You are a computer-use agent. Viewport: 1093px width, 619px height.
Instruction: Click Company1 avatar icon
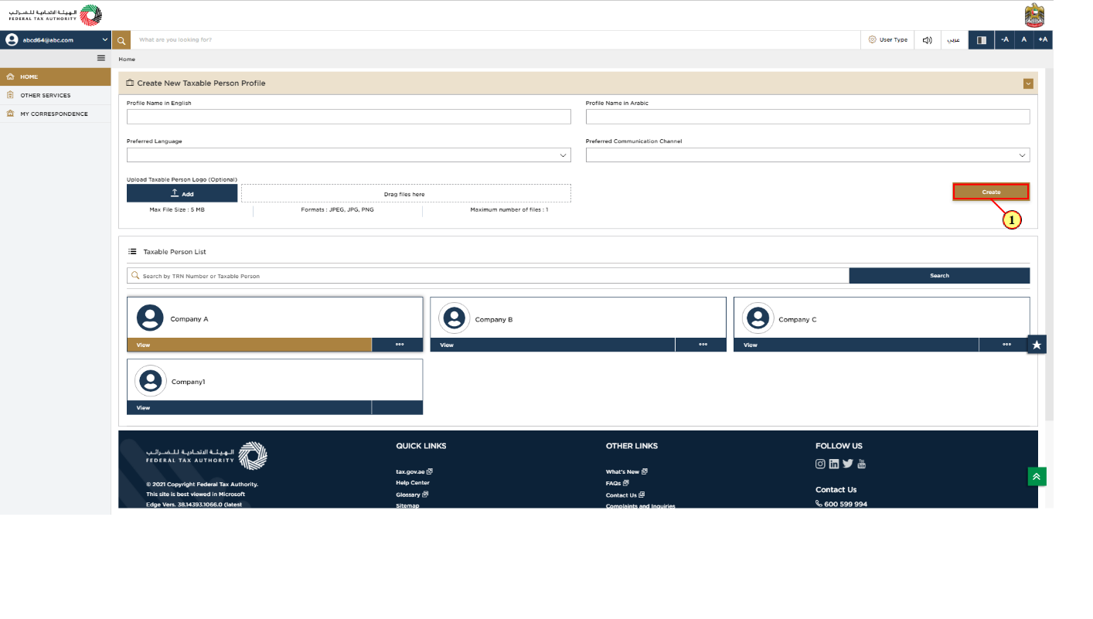(150, 380)
